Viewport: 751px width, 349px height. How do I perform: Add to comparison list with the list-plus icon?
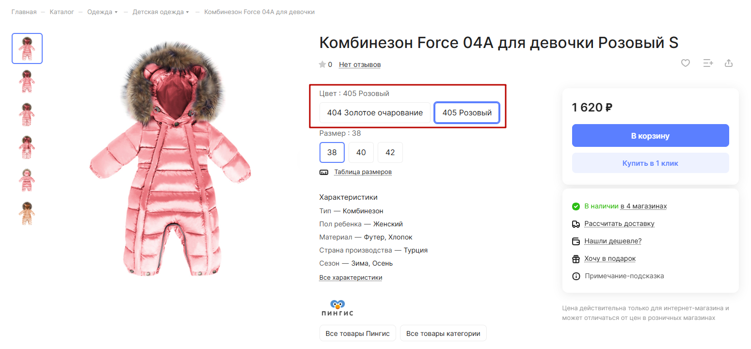tap(708, 63)
